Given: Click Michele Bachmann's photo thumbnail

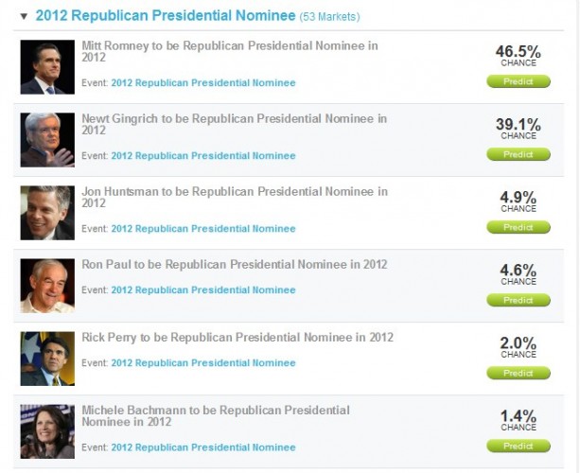Looking at the screenshot, I should pyautogui.click(x=47, y=431).
